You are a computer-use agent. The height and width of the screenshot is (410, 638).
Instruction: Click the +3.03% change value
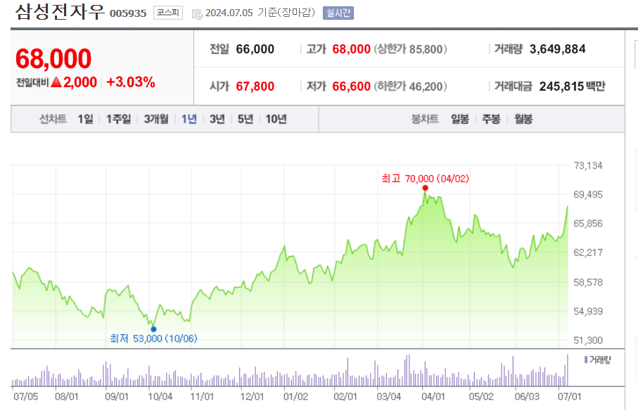pos(131,82)
